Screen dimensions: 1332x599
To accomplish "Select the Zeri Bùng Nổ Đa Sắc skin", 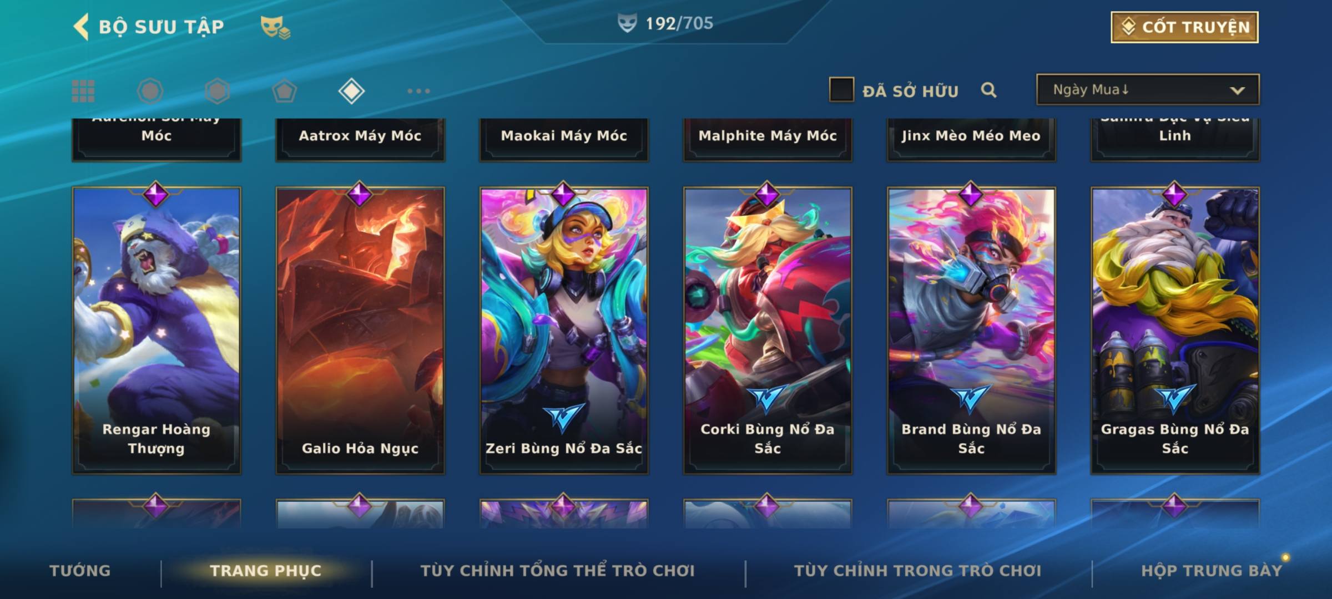I will [564, 331].
